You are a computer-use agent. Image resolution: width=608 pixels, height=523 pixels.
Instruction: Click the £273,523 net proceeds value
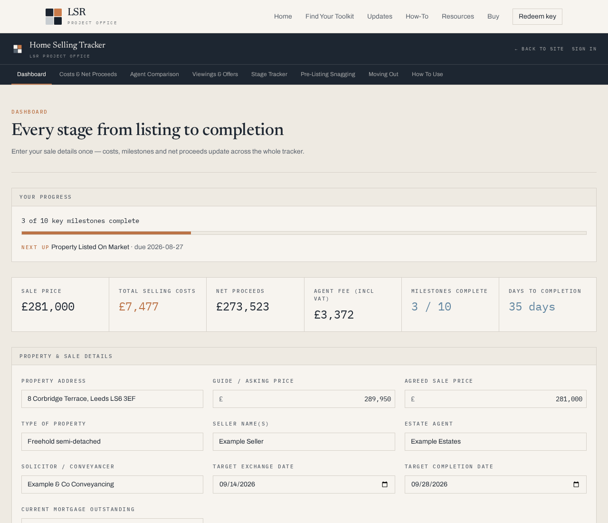(x=243, y=307)
